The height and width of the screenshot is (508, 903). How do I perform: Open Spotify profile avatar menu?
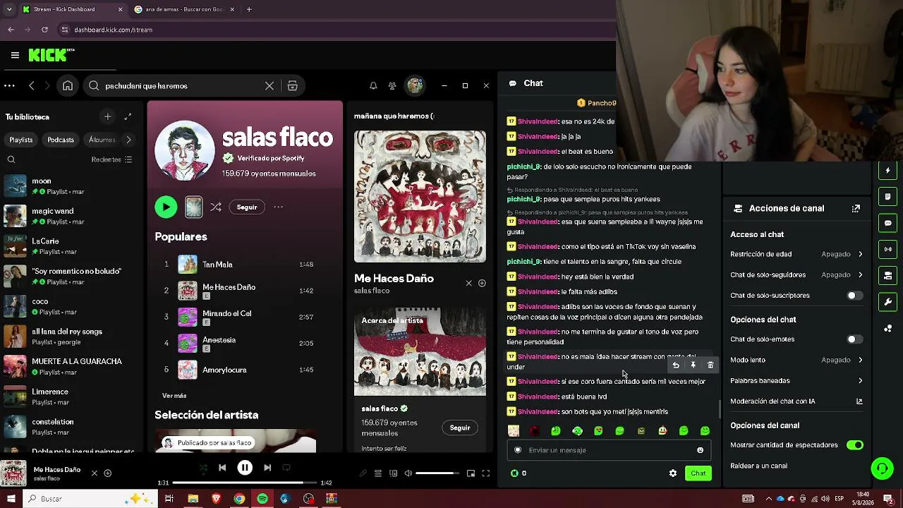[x=415, y=85]
